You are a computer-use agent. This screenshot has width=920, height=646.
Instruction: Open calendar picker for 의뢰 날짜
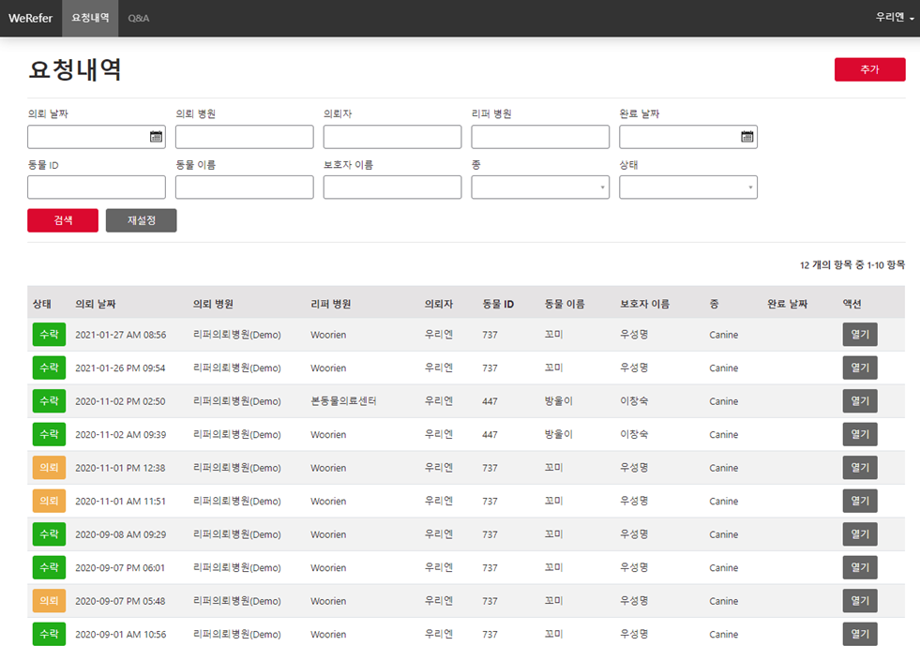pyautogui.click(x=156, y=137)
